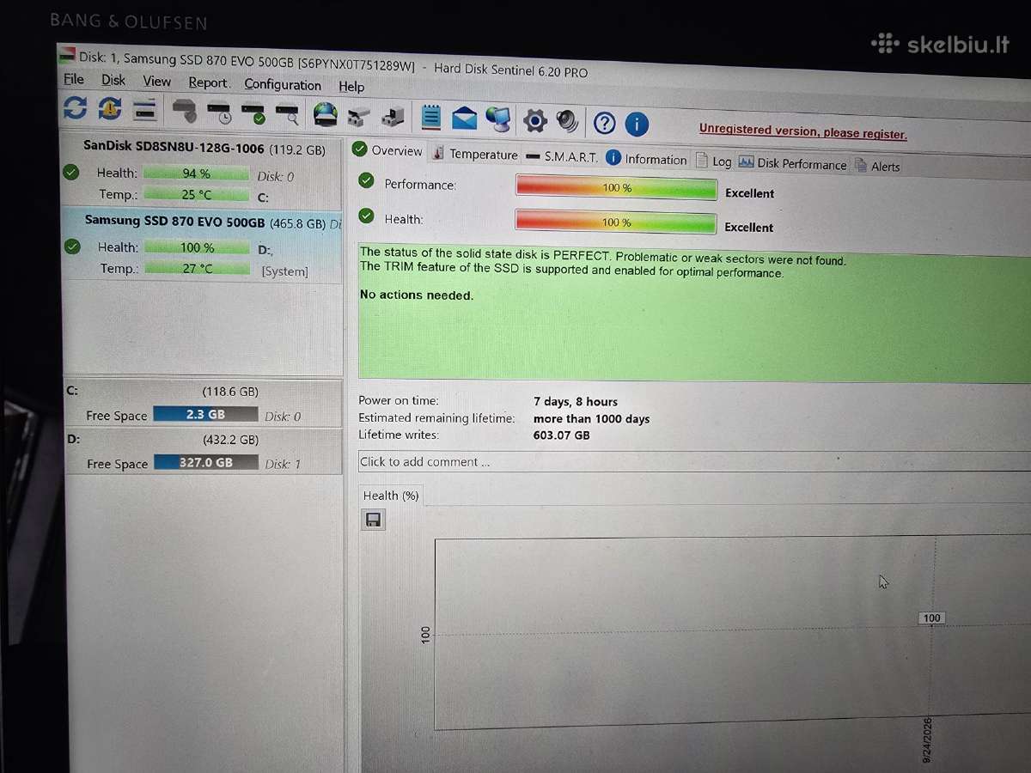Switch to the Disk Performance tab
This screenshot has height=773, width=1031.
792,163
